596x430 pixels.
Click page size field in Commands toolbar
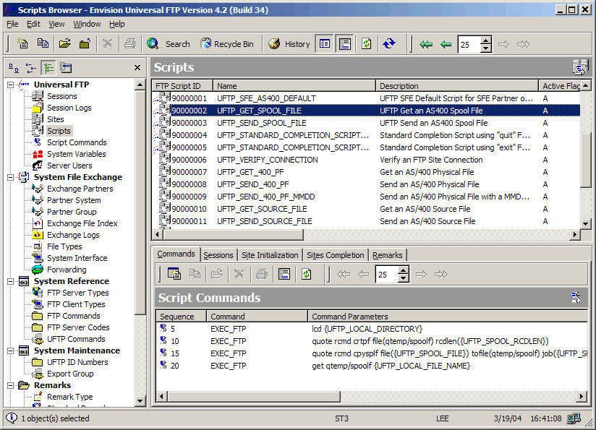click(x=386, y=274)
